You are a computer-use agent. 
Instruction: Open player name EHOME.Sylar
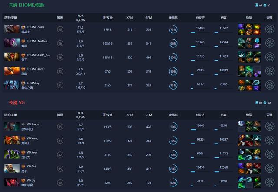(x=36, y=27)
